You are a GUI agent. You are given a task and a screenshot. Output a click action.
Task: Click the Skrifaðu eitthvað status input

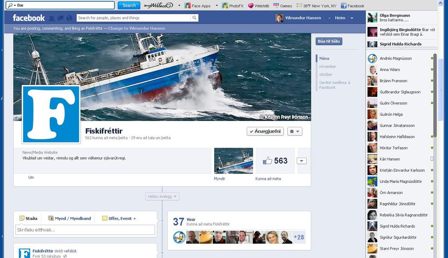click(85, 230)
